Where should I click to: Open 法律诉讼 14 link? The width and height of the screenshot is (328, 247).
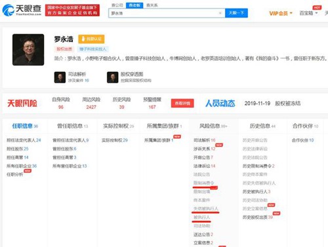coord(204,166)
